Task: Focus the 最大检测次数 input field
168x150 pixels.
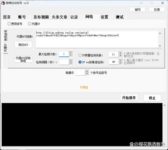Action: point(64,54)
